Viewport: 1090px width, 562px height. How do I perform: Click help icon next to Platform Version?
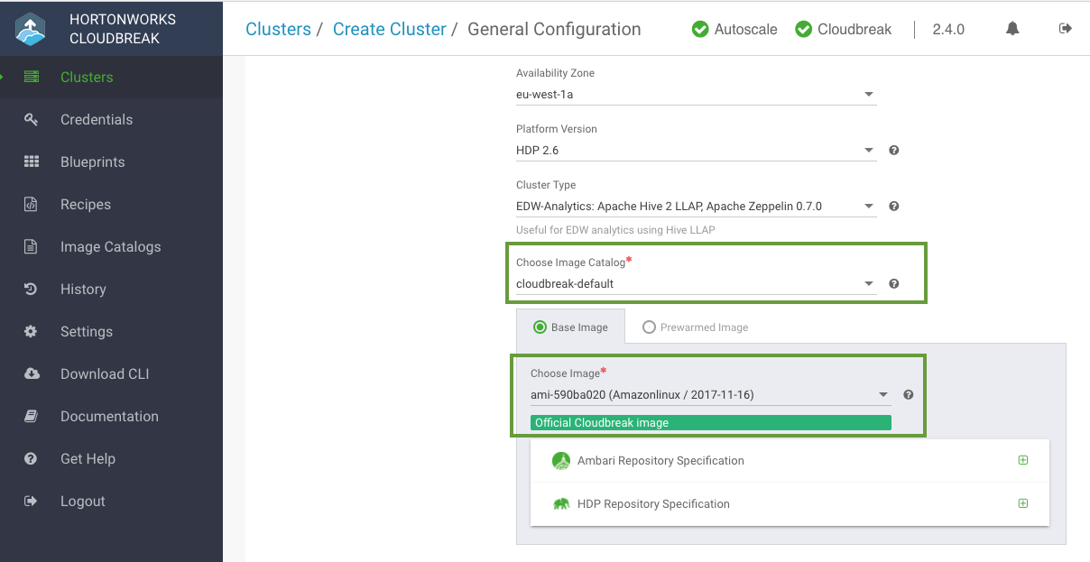click(893, 151)
